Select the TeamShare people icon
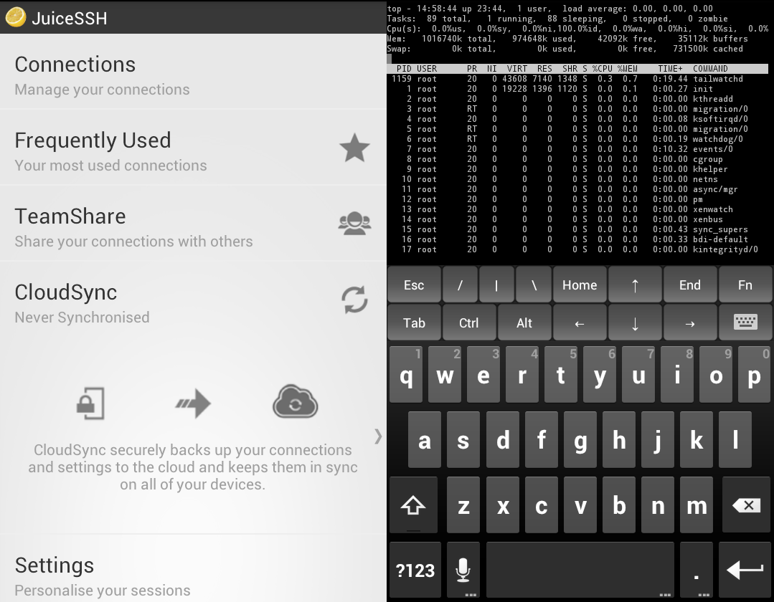774x602 pixels. click(354, 223)
